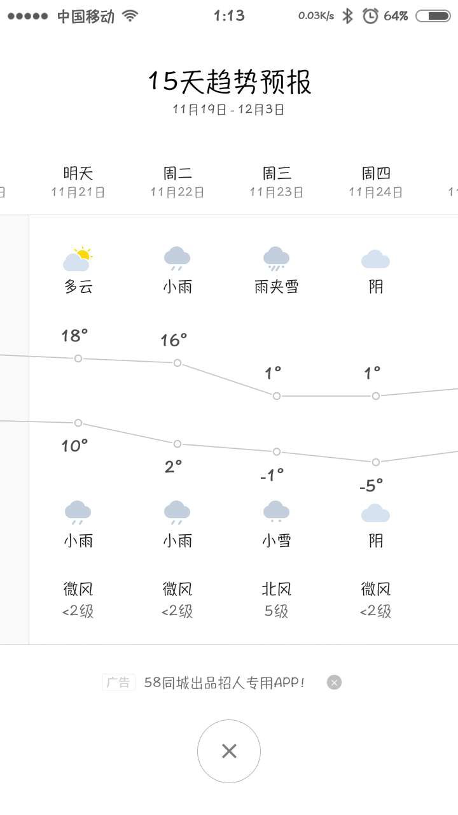Tap the 18° high temperature point for tomorrow

(78, 358)
